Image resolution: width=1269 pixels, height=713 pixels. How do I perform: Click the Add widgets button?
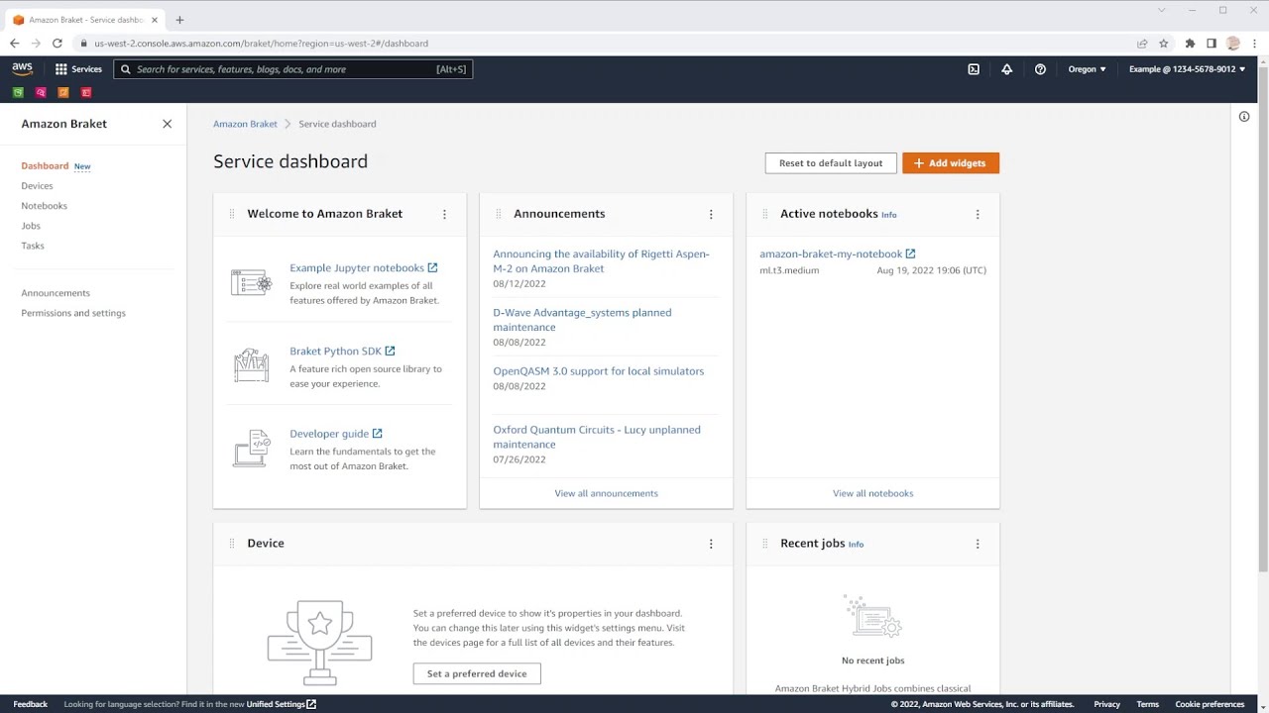pos(951,163)
